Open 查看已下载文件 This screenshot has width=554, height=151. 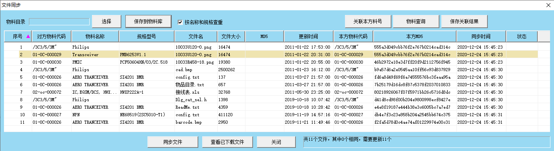tap(227, 142)
